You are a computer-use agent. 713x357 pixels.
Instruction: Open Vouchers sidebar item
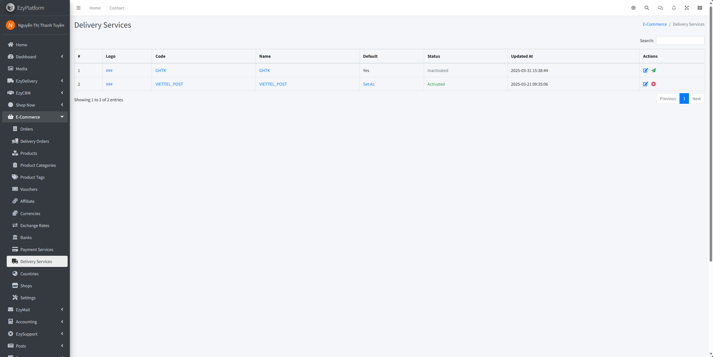(37, 189)
